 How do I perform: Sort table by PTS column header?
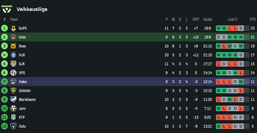click(x=253, y=19)
